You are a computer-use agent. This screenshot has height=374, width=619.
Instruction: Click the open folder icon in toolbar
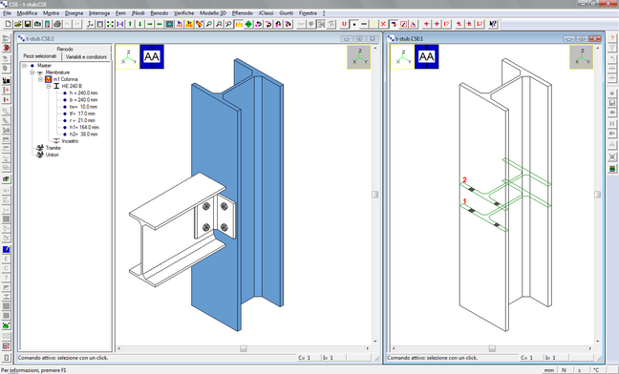point(18,24)
